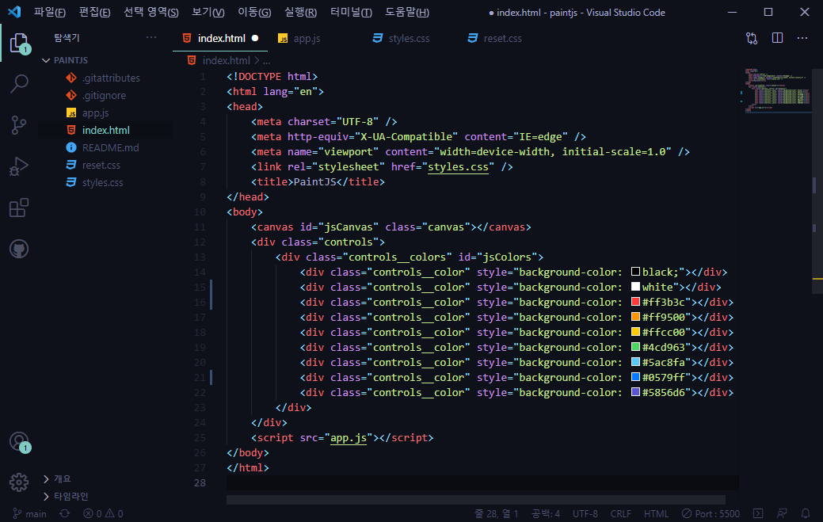Open 이동(G) menu

click(254, 12)
